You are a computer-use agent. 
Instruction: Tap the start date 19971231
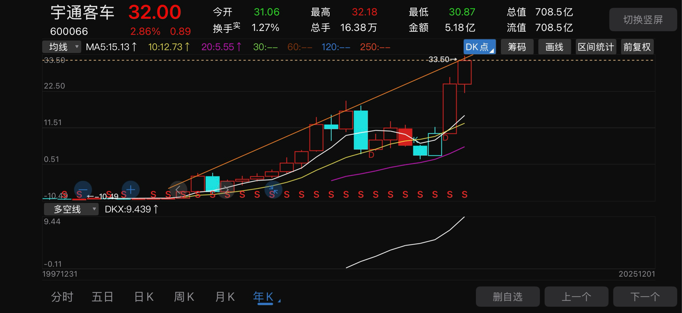point(60,274)
